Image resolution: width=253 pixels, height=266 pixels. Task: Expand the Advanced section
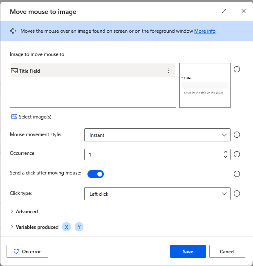point(24,212)
